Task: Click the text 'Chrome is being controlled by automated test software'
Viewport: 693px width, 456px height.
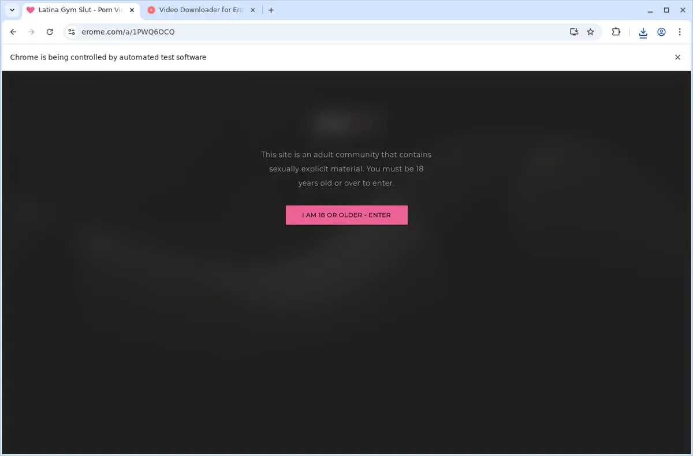Action: point(108,57)
